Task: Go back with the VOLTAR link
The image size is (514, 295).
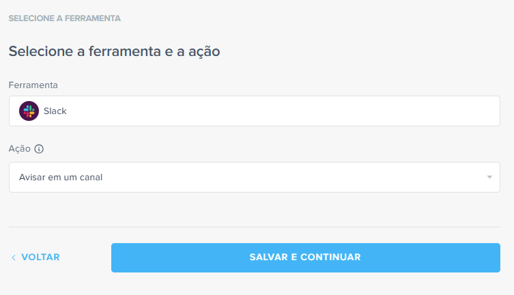Action: [x=40, y=257]
